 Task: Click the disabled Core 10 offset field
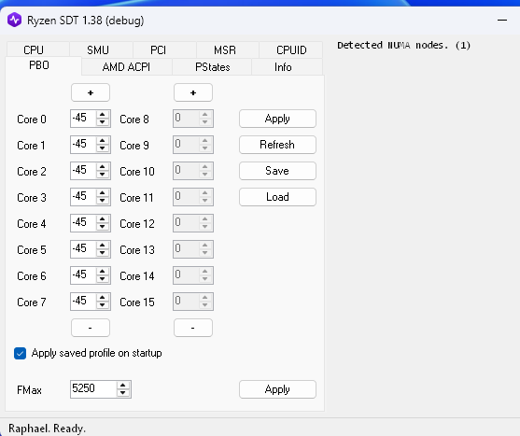point(193,171)
